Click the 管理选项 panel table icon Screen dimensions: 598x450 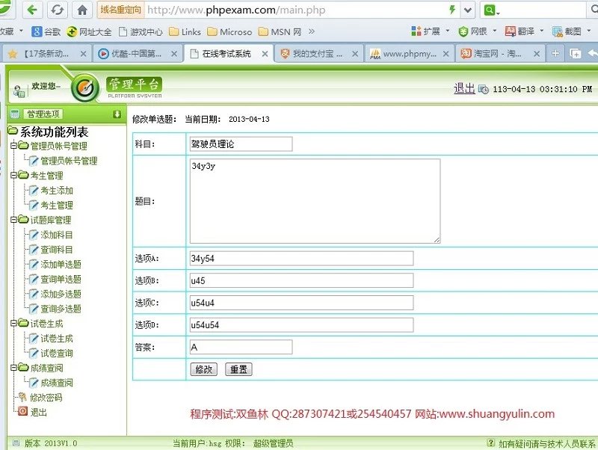(15, 114)
